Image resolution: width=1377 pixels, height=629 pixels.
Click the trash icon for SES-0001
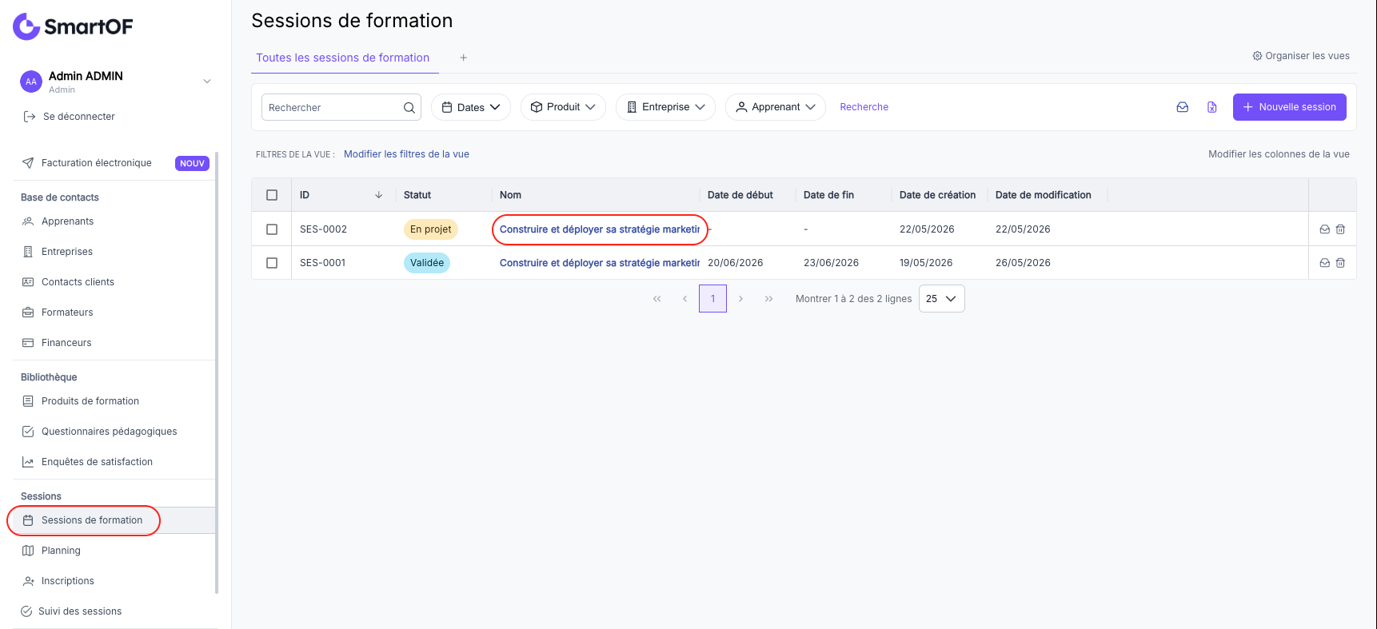click(1340, 263)
